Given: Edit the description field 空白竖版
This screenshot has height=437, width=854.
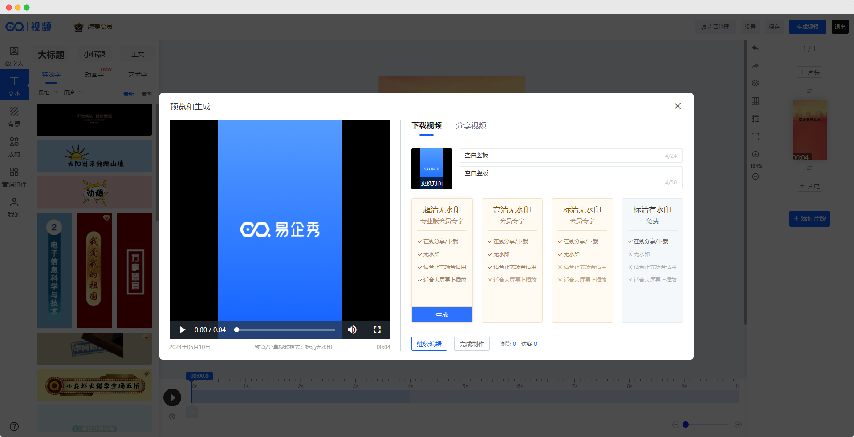Looking at the screenshot, I should (x=571, y=178).
